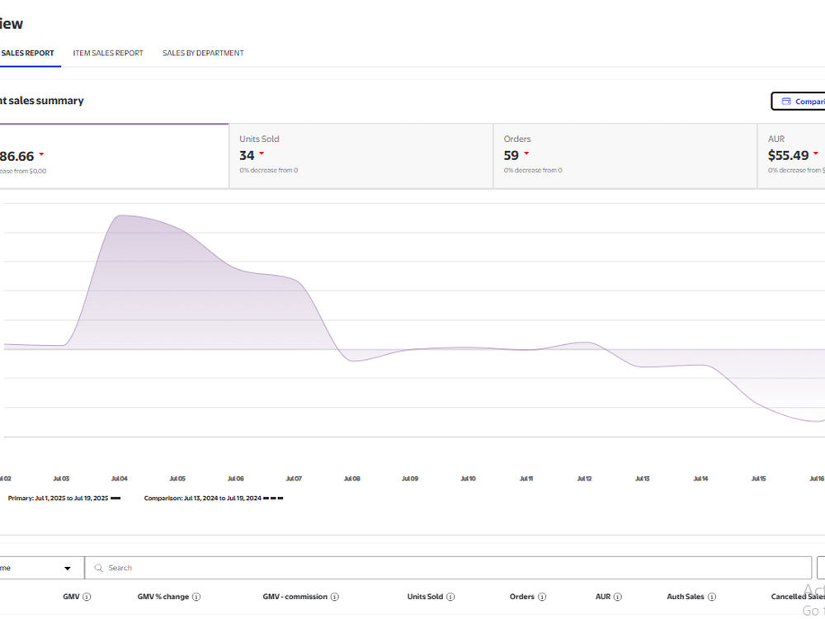Click info icon next to Orders column
The width and height of the screenshot is (825, 619).
542,597
